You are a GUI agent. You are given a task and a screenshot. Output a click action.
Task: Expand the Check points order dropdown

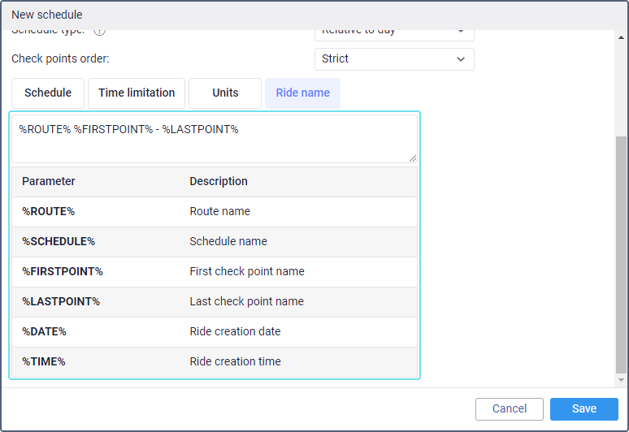click(394, 59)
